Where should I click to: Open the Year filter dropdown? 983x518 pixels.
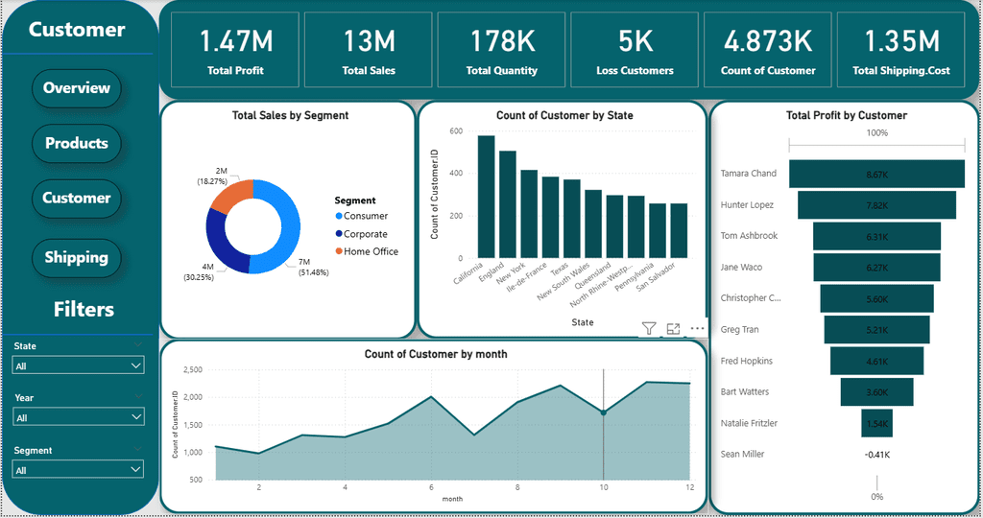(79, 417)
